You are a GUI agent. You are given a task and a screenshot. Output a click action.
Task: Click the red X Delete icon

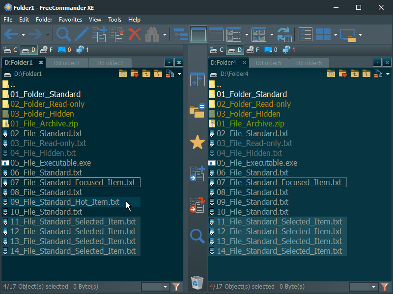[x=135, y=34]
